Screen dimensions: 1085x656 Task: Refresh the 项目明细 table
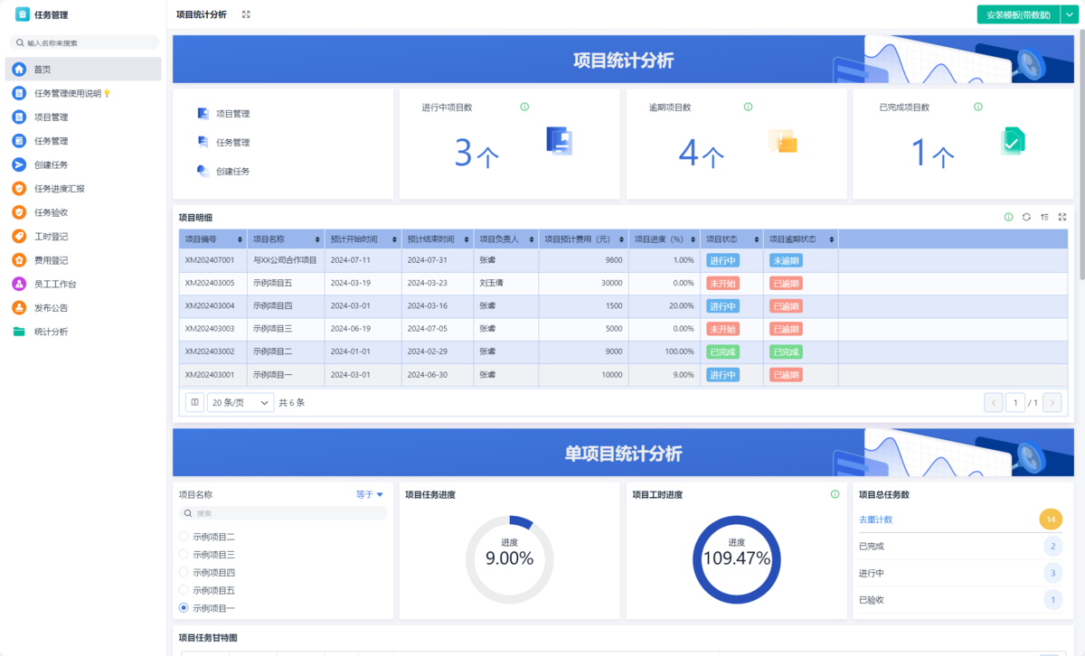pyautogui.click(x=1026, y=217)
